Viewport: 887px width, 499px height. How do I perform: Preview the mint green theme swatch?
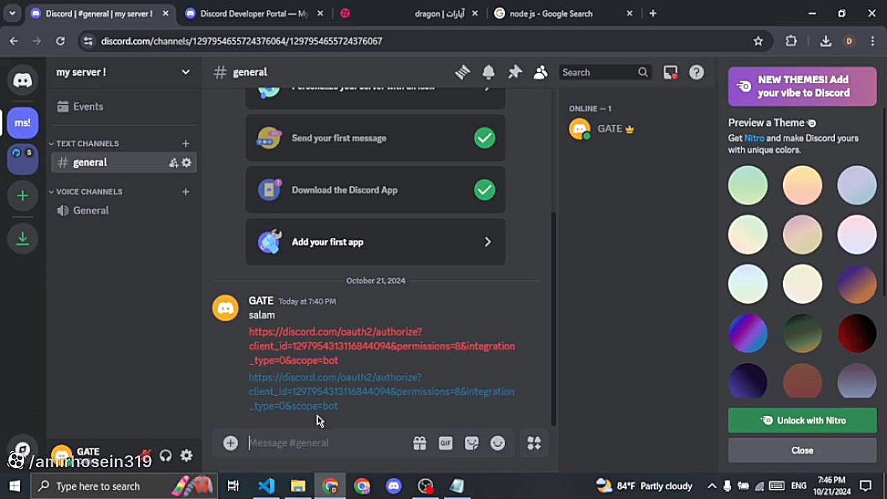(x=748, y=186)
